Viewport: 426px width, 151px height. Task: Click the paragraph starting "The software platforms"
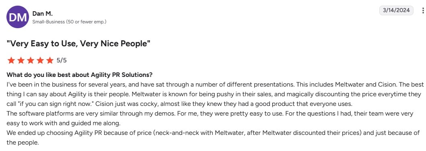point(210,118)
